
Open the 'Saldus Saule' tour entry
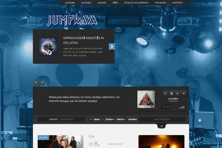pos(115,144)
